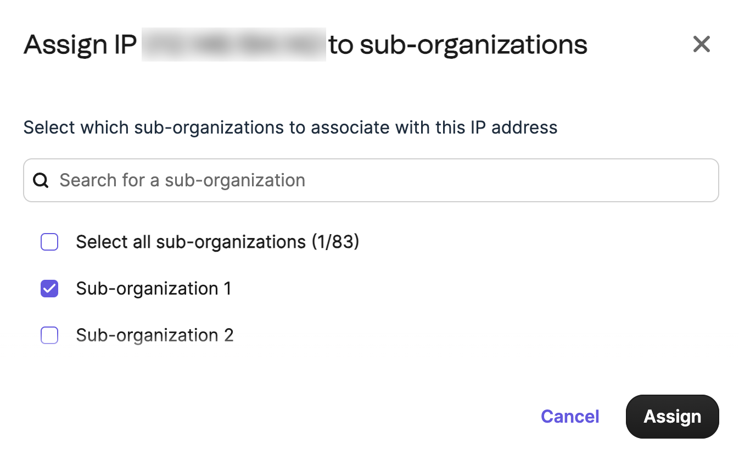Click the "Select all sub-organizations" label text

[191, 242]
